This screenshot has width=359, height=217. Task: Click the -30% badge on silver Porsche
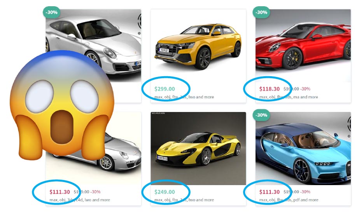51,12
